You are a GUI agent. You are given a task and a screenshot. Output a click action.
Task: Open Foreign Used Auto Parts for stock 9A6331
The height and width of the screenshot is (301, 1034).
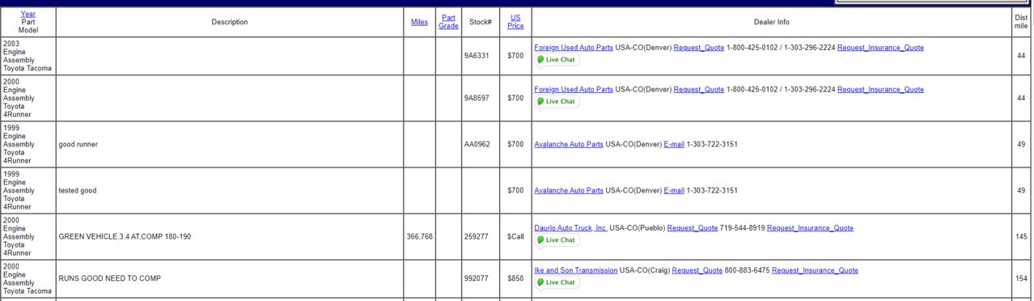[574, 48]
